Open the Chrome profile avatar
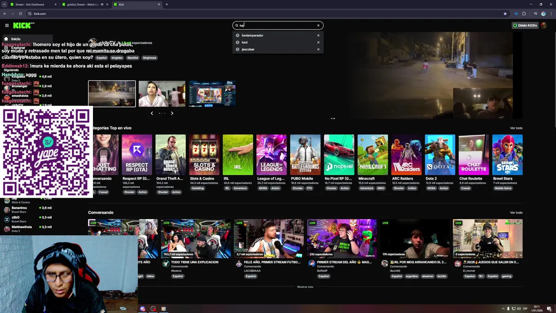 click(543, 13)
